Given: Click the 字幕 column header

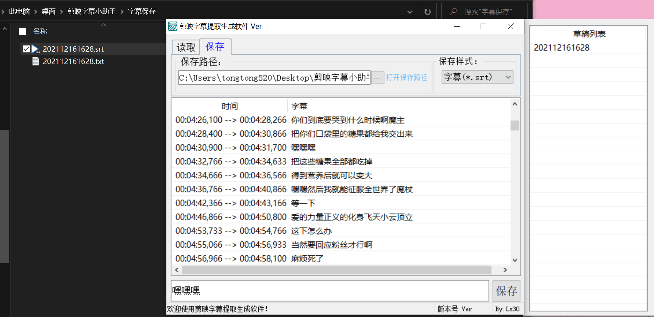Looking at the screenshot, I should [299, 106].
